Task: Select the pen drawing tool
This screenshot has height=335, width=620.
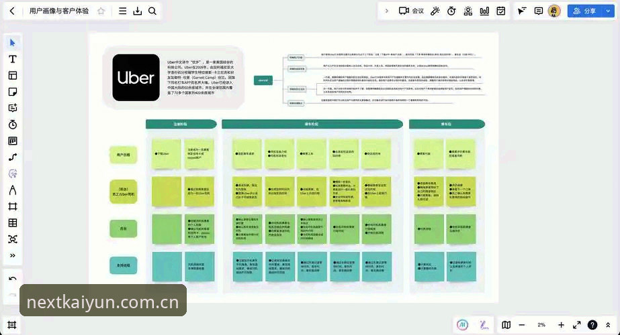Action: click(x=13, y=190)
